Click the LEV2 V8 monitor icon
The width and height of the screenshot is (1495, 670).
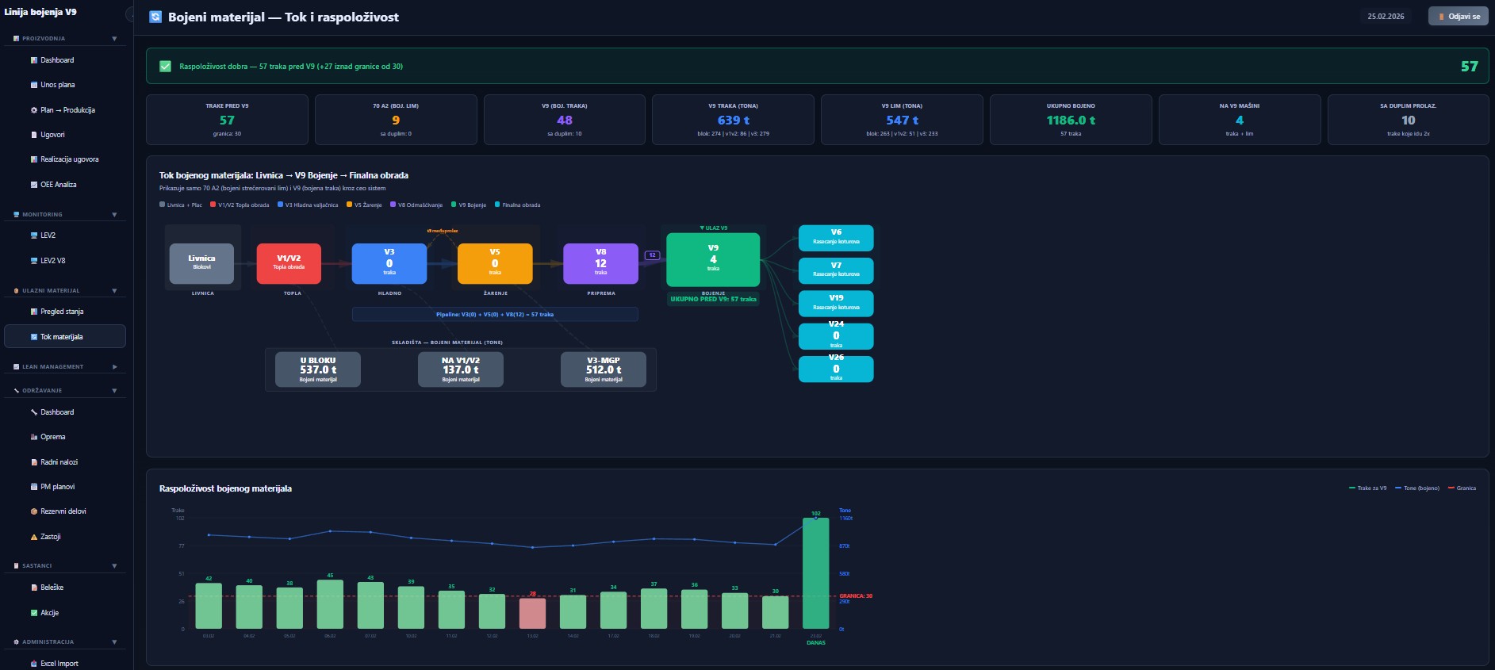coord(34,261)
